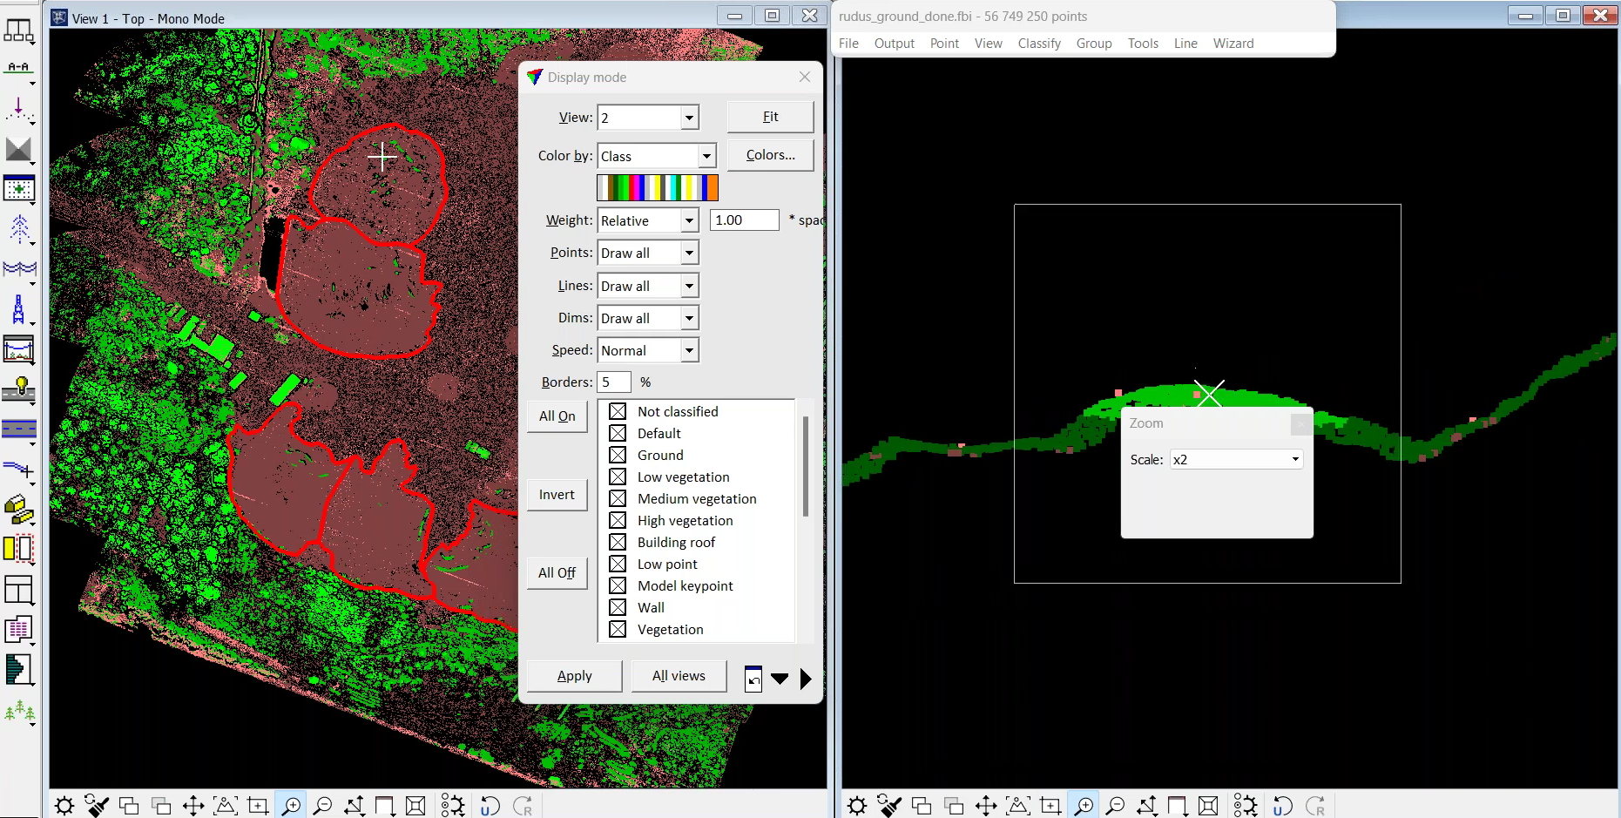Open the Zoom Scale dropdown
This screenshot has width=1621, height=818.
(x=1295, y=459)
